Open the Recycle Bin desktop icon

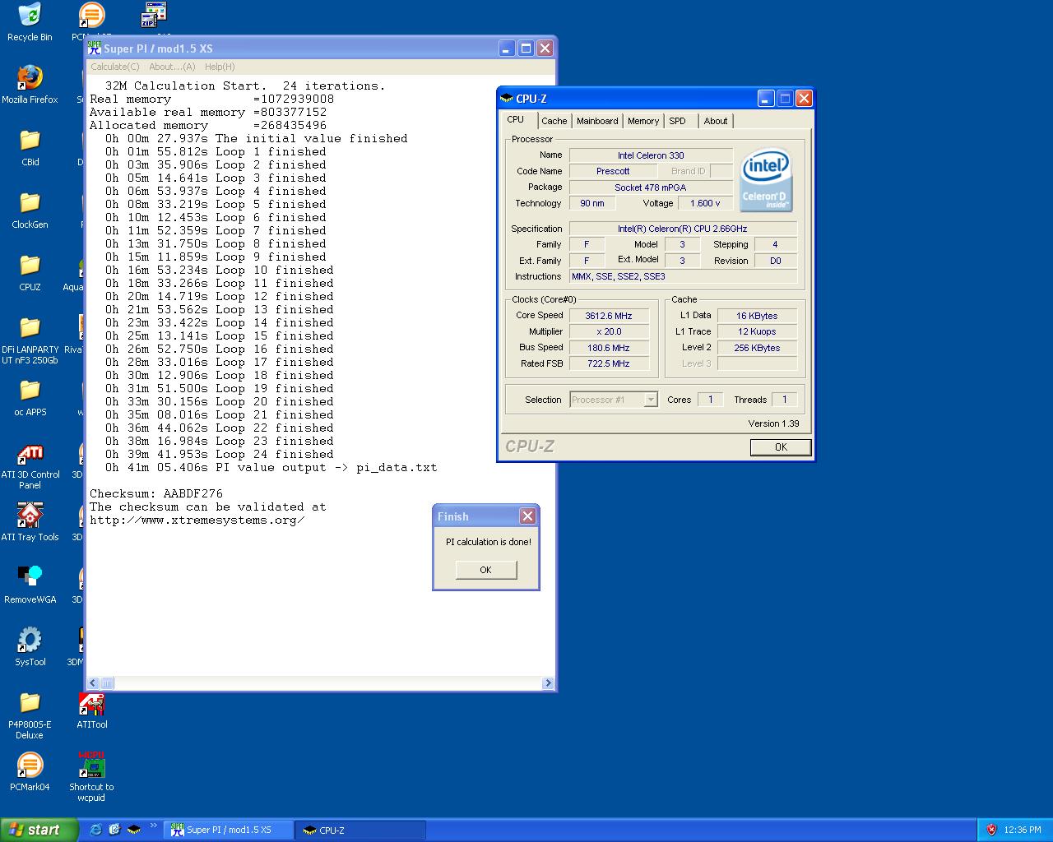(30, 21)
